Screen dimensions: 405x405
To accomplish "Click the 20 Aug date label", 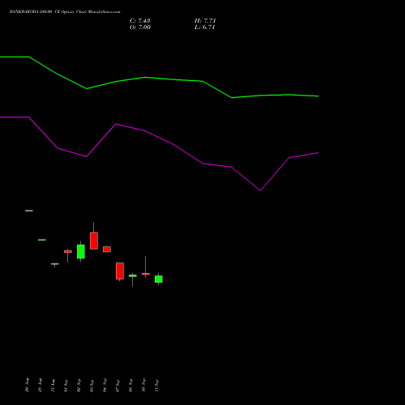I will (x=27, y=385).
